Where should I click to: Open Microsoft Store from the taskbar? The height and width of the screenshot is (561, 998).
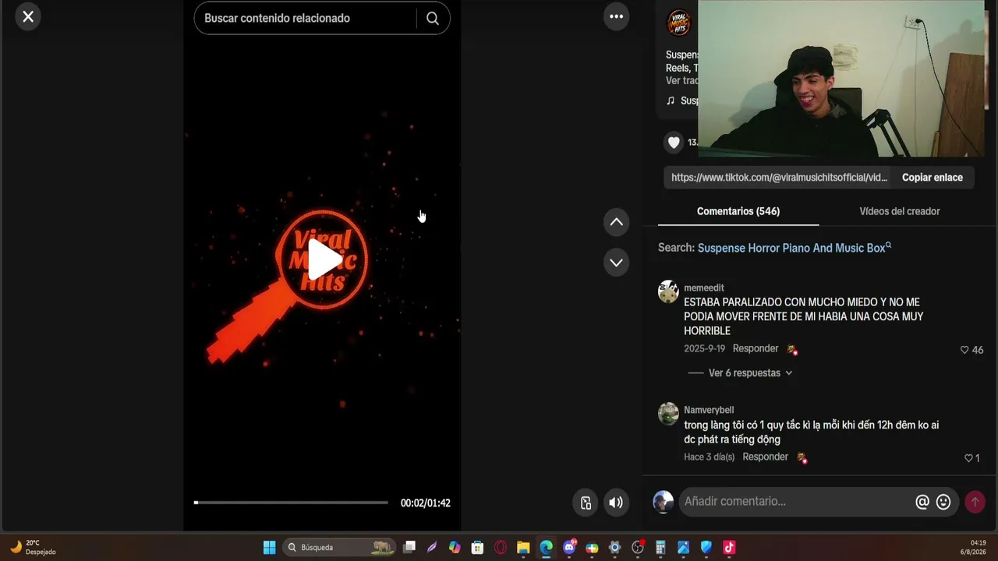click(477, 548)
